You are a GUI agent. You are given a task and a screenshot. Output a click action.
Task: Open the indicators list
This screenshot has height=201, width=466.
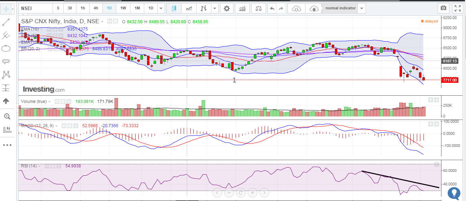[243, 8]
